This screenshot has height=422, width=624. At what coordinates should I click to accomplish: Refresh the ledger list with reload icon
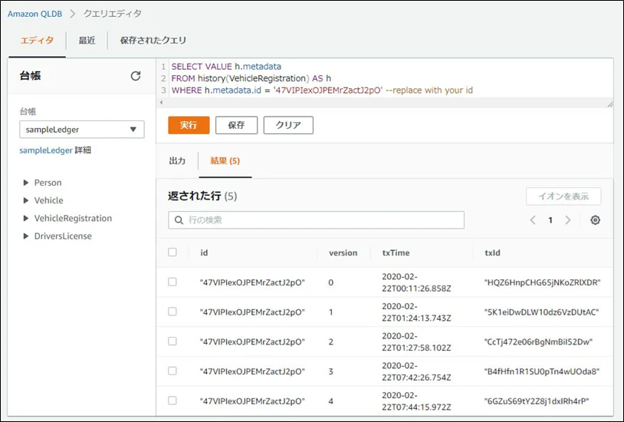tap(136, 76)
